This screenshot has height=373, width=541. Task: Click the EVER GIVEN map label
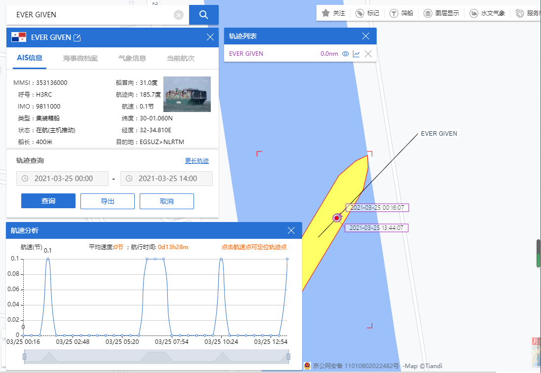(439, 133)
